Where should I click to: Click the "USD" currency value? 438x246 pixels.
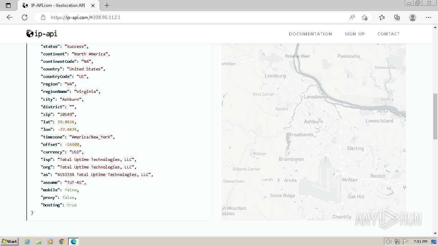pyautogui.click(x=76, y=152)
